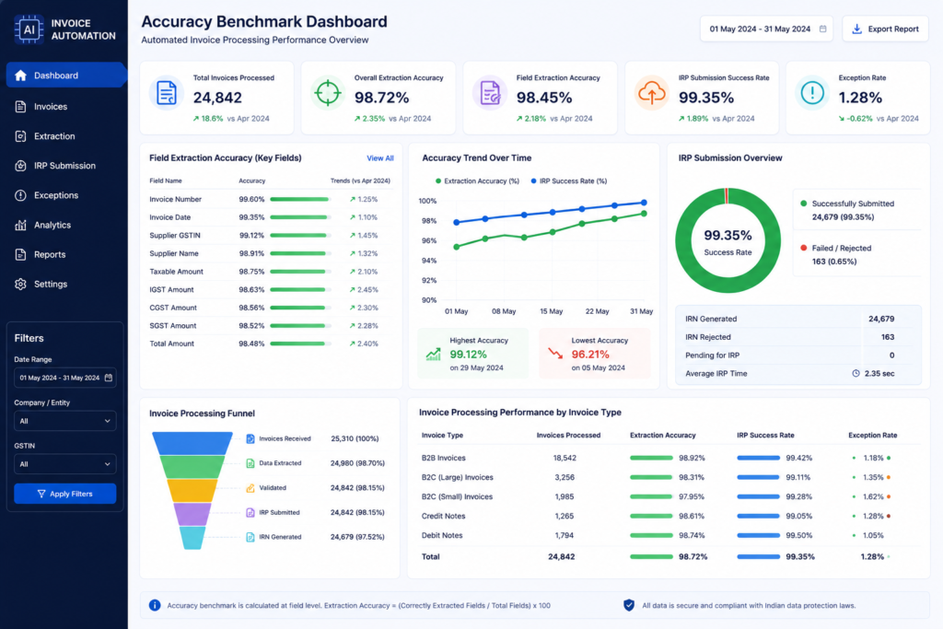Screen dimensions: 943x629
Task: Click B2B Invoices extraction accuracy bar
Action: pos(651,459)
